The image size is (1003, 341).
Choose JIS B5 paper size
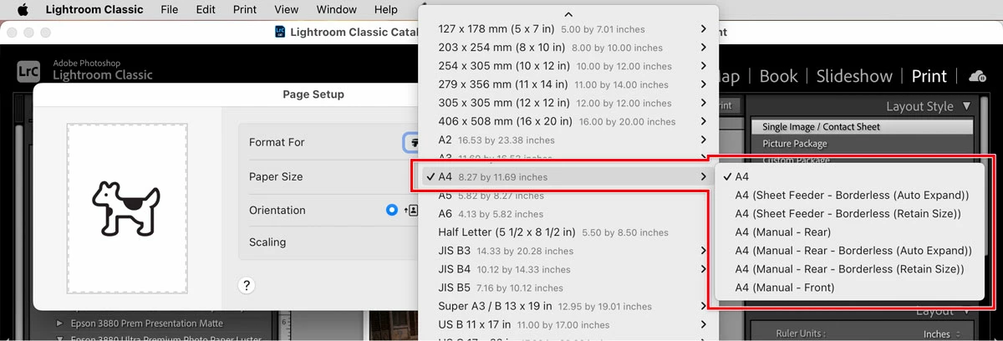coord(569,288)
